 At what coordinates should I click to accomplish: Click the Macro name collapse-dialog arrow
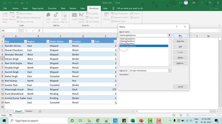[x=169, y=35]
